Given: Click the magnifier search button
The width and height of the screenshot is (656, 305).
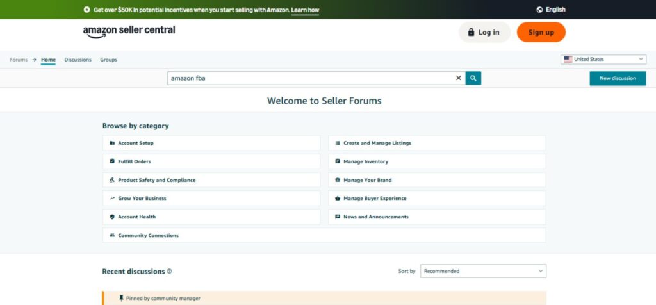Looking at the screenshot, I should [473, 78].
